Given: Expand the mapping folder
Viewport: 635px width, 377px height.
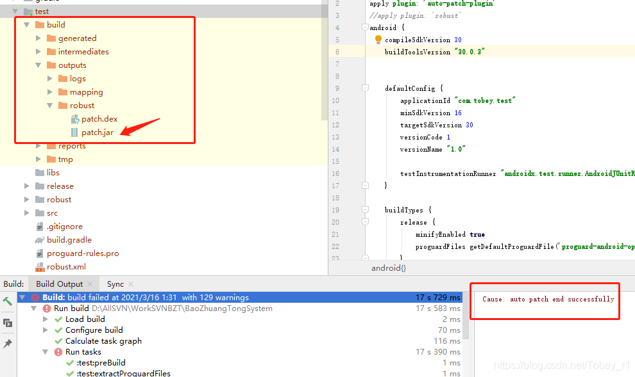Looking at the screenshot, I should pos(50,92).
